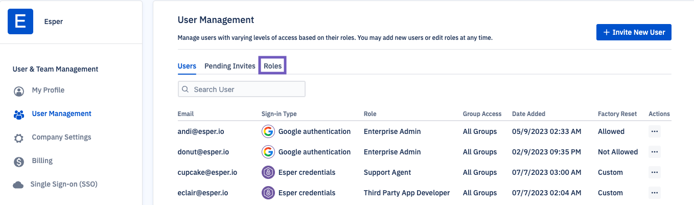Click the Esper company name
The height and width of the screenshot is (205, 694).
54,21
